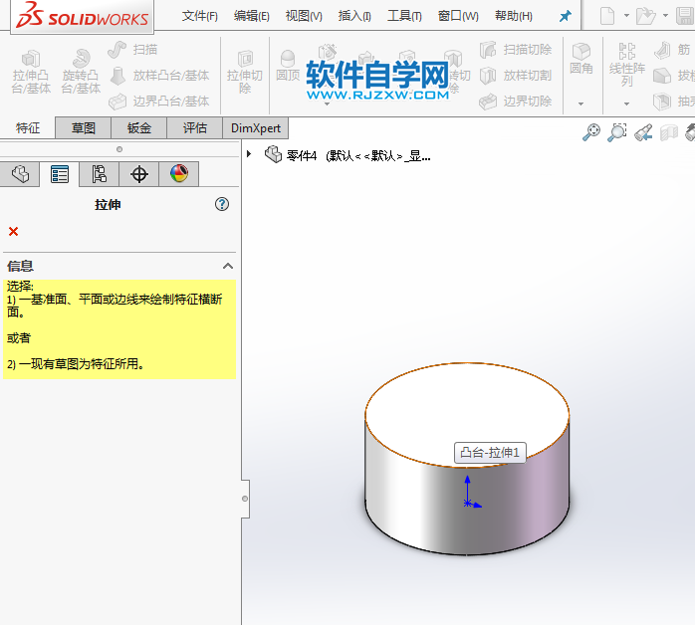Image resolution: width=695 pixels, height=625 pixels.
Task: Click the Save icon
Action: [x=685, y=16]
